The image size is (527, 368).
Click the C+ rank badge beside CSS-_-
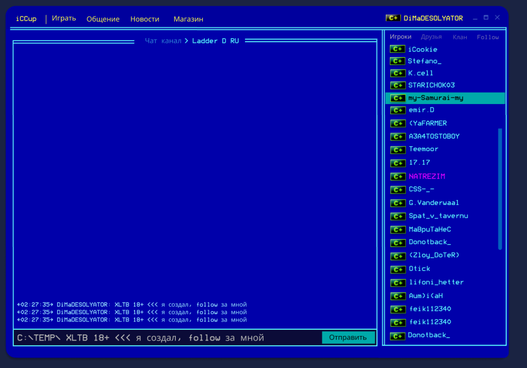(398, 190)
